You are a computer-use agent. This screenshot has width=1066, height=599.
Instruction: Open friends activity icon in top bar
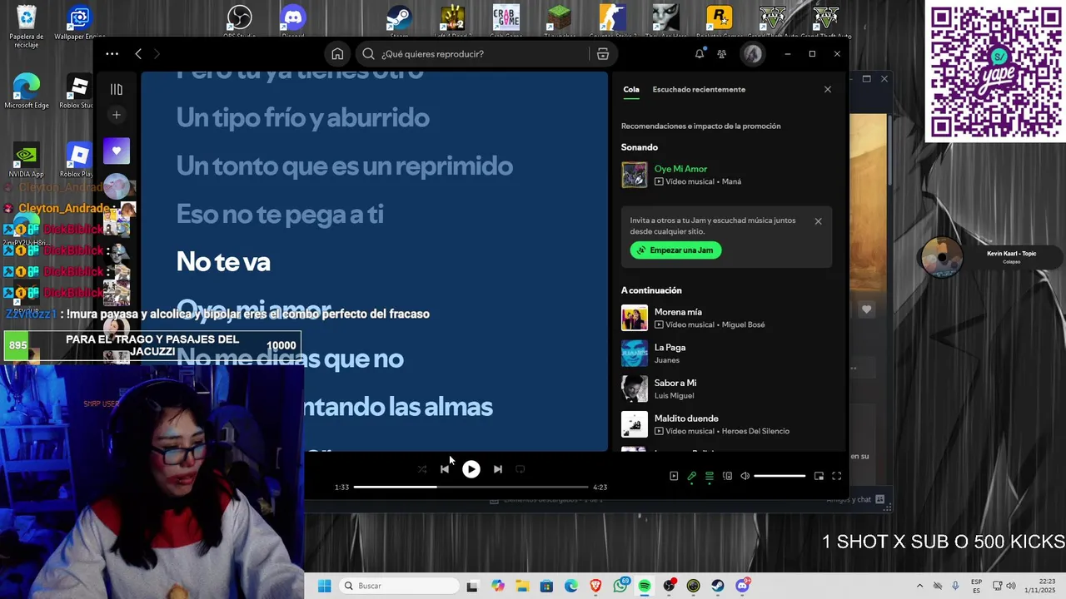pos(722,54)
